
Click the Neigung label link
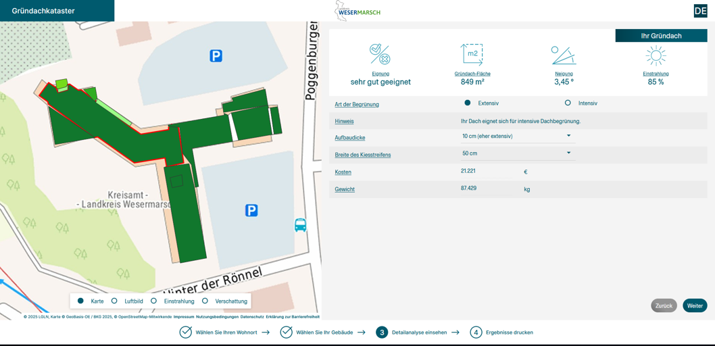tap(564, 74)
